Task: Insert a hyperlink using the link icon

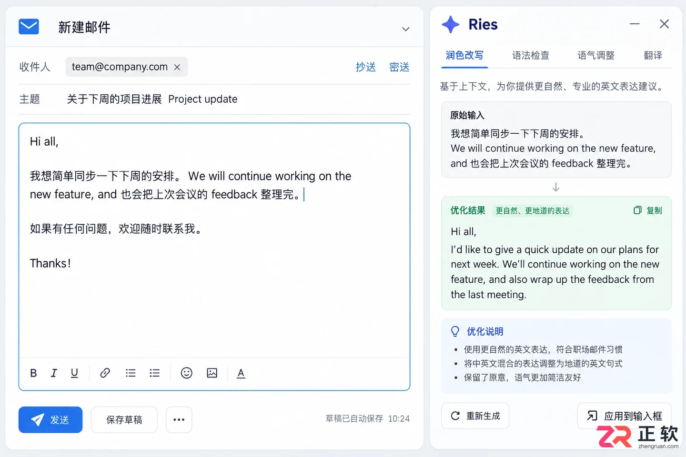Action: pyautogui.click(x=105, y=373)
